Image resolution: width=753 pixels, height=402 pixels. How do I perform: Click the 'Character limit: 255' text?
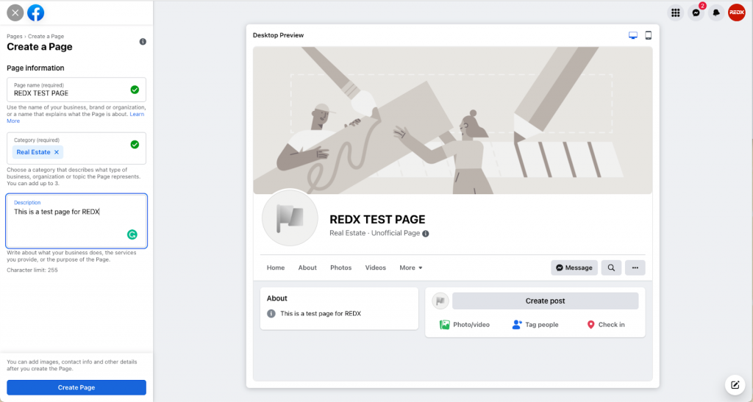coord(32,270)
